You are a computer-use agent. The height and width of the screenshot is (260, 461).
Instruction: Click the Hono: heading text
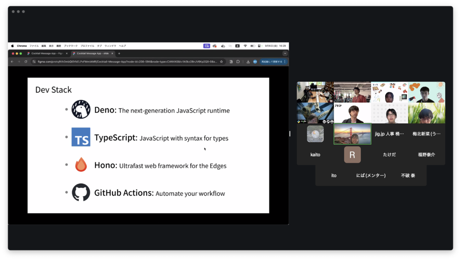point(106,165)
